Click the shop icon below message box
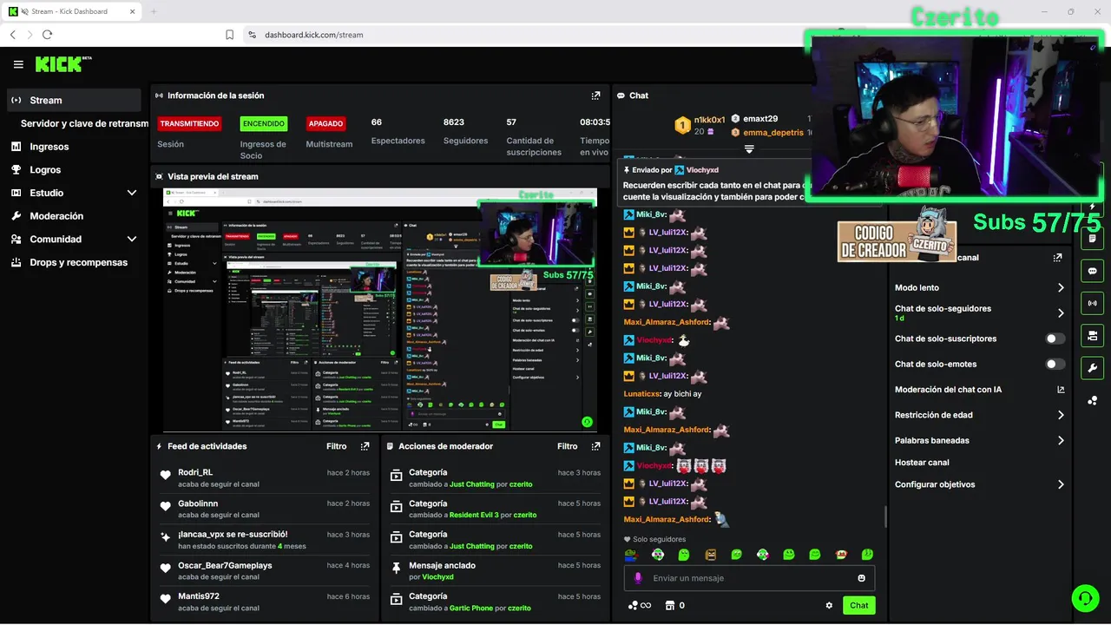Screen dimensions: 1111x625 click(x=669, y=605)
